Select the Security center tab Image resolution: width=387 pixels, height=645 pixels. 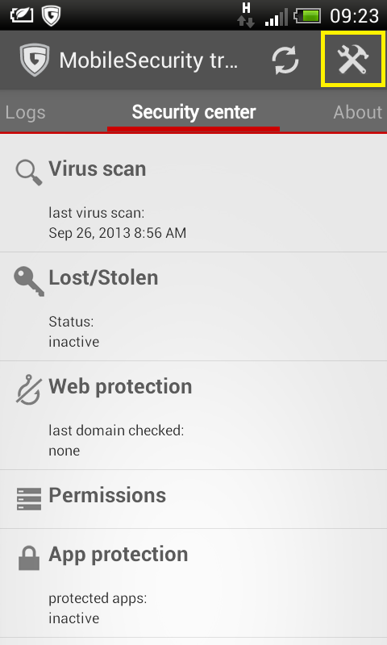[x=193, y=112]
